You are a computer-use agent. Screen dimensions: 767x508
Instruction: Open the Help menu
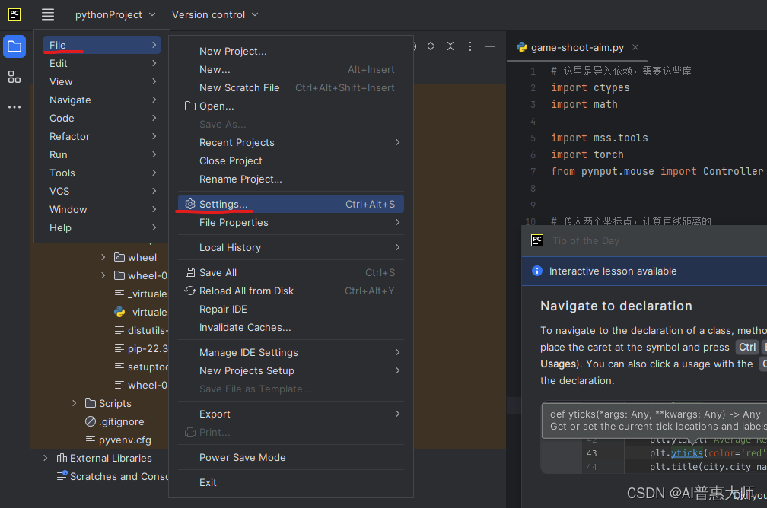[102, 228]
